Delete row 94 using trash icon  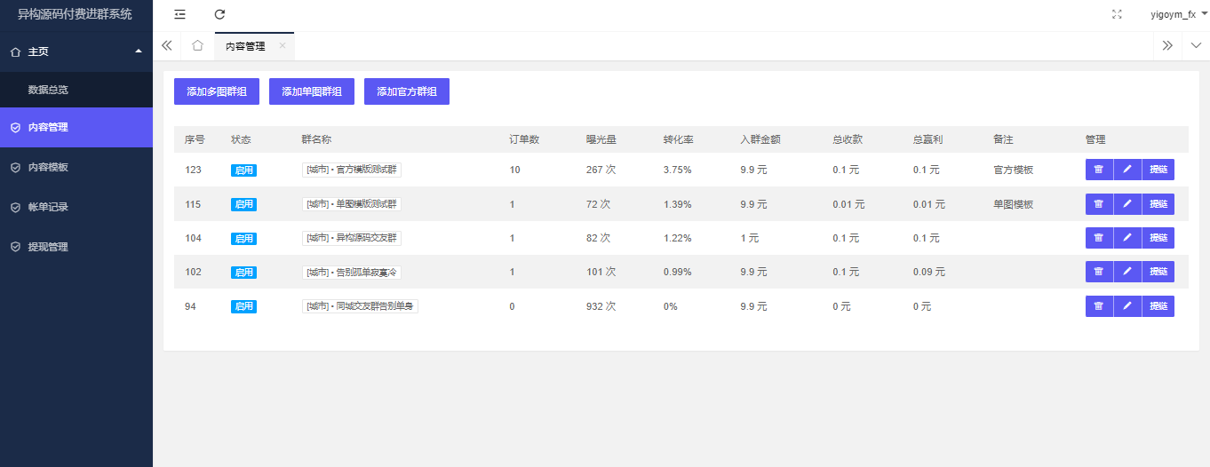click(x=1099, y=306)
